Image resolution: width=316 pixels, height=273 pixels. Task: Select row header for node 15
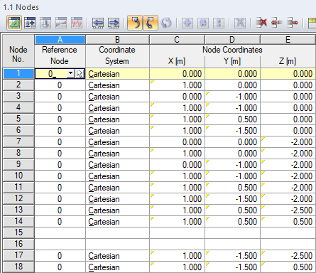pyautogui.click(x=18, y=232)
